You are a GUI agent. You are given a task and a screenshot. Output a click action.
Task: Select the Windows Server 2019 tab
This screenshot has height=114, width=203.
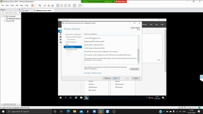point(43,10)
